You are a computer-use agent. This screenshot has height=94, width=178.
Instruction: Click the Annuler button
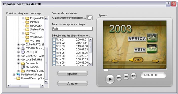pyautogui.click(x=72, y=83)
